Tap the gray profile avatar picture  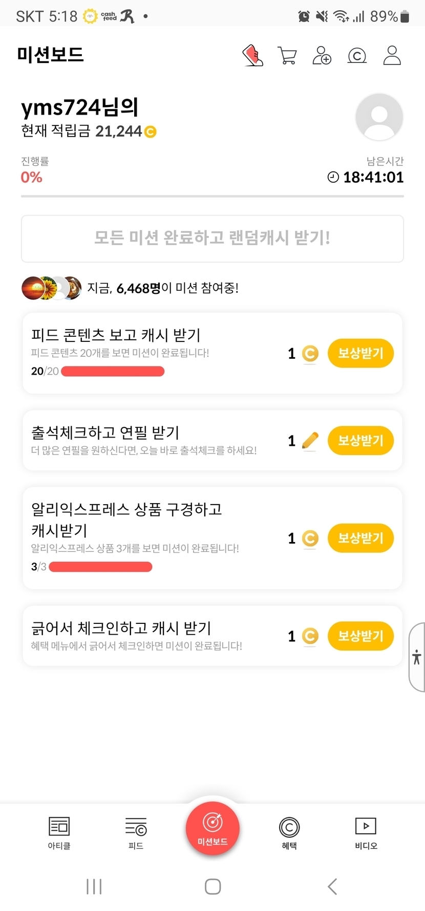click(x=379, y=117)
